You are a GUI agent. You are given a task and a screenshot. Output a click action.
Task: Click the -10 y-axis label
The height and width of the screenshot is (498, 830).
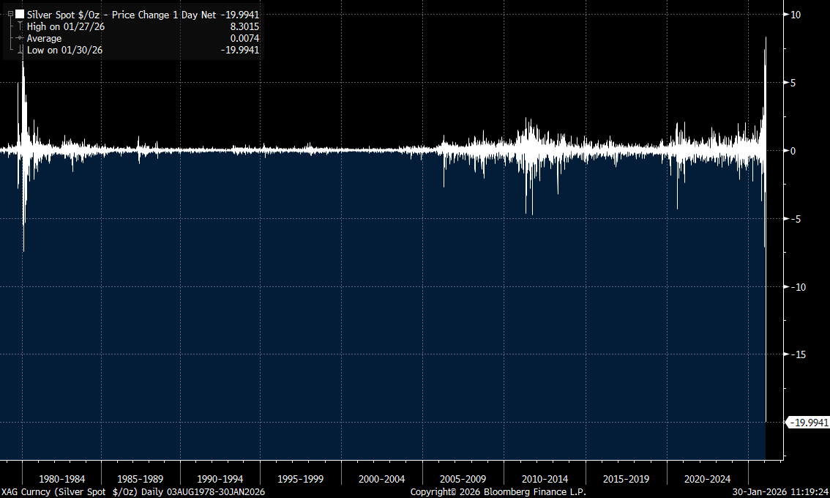coord(799,286)
